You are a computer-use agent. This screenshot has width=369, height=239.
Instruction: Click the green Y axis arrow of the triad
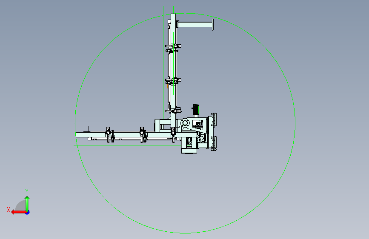pyautogui.click(x=27, y=203)
